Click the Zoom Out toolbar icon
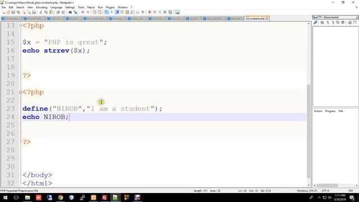This screenshot has width=359, height=202. click(x=88, y=12)
